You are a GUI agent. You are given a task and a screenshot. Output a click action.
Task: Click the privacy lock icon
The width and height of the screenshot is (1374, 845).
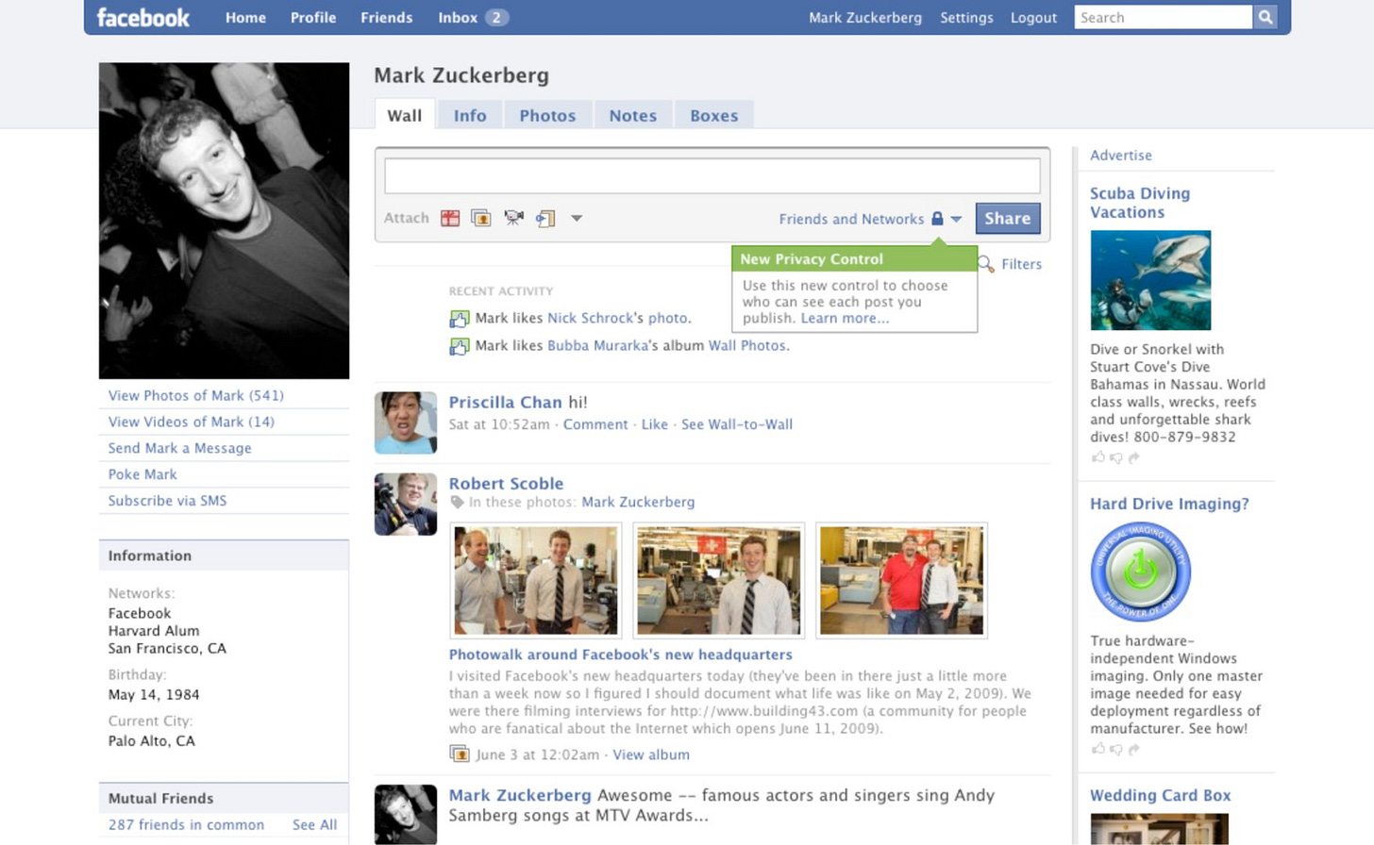[x=936, y=218]
